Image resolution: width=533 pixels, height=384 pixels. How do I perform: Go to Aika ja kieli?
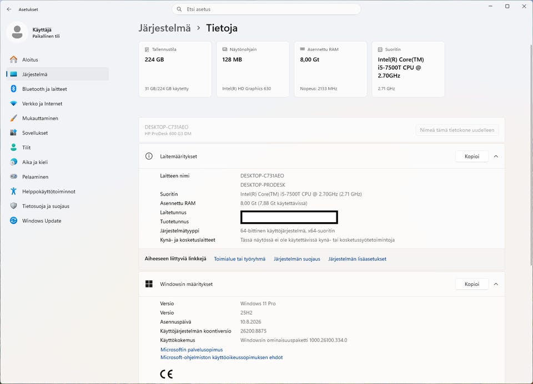click(x=57, y=162)
